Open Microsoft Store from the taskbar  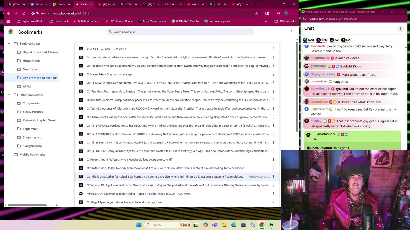(243, 225)
